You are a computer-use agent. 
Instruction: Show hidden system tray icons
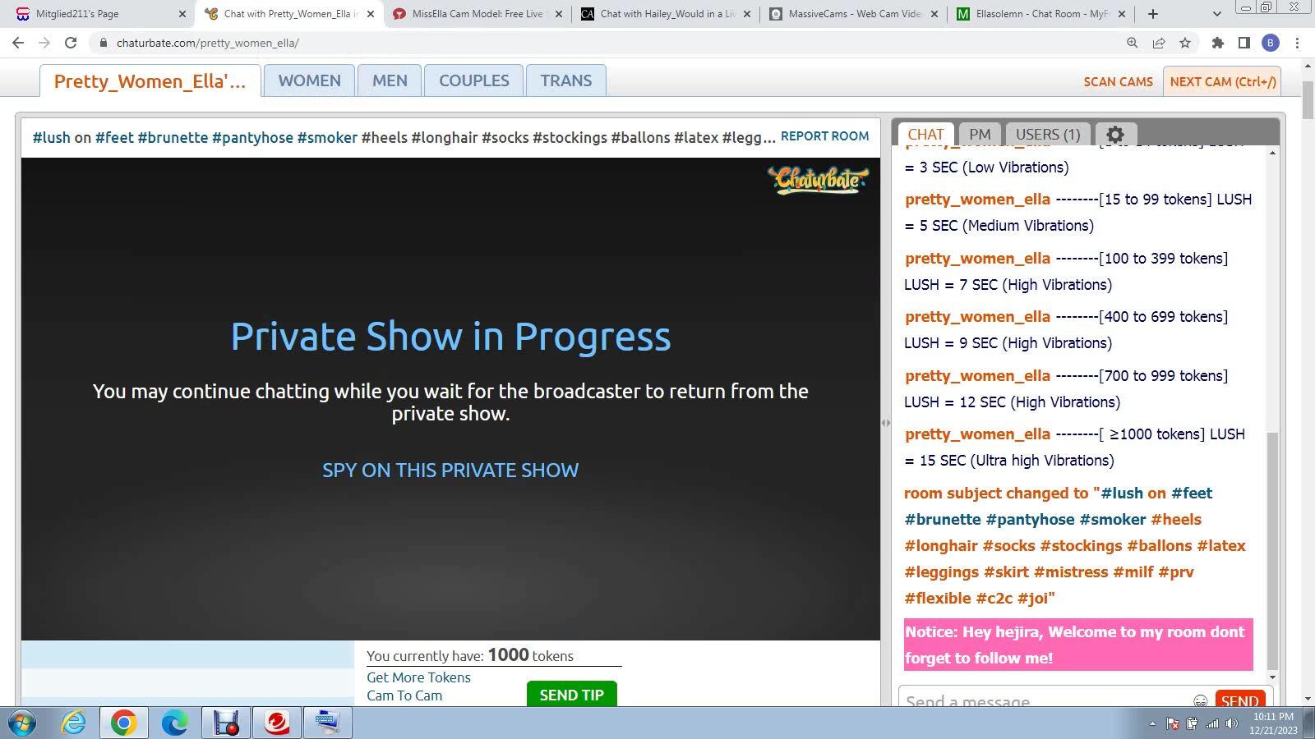(x=1152, y=723)
